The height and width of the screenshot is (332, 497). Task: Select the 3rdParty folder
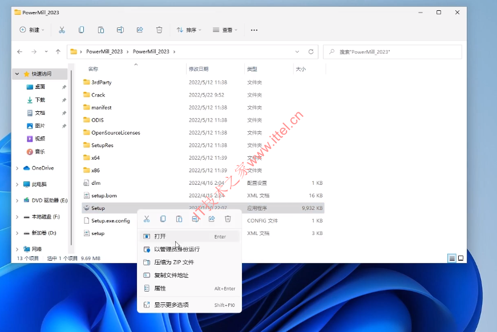click(203, 82)
